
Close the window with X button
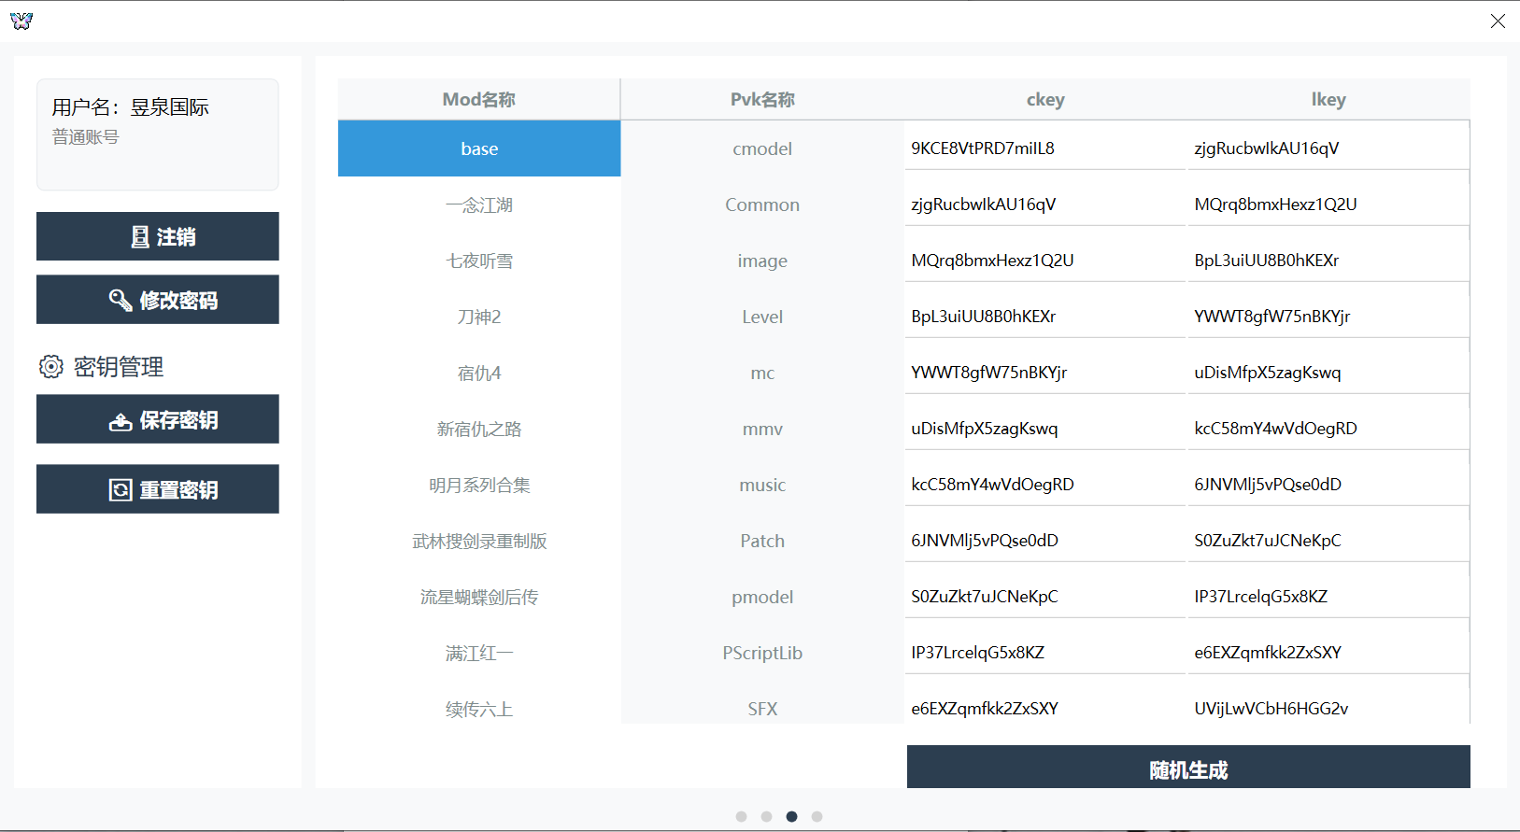1498,21
